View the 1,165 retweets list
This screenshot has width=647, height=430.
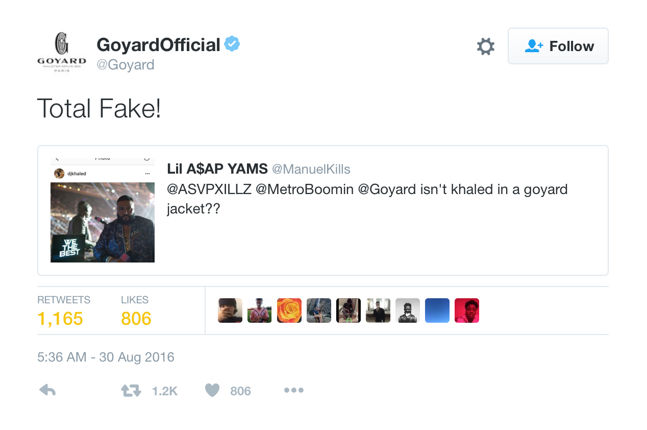pyautogui.click(x=60, y=319)
